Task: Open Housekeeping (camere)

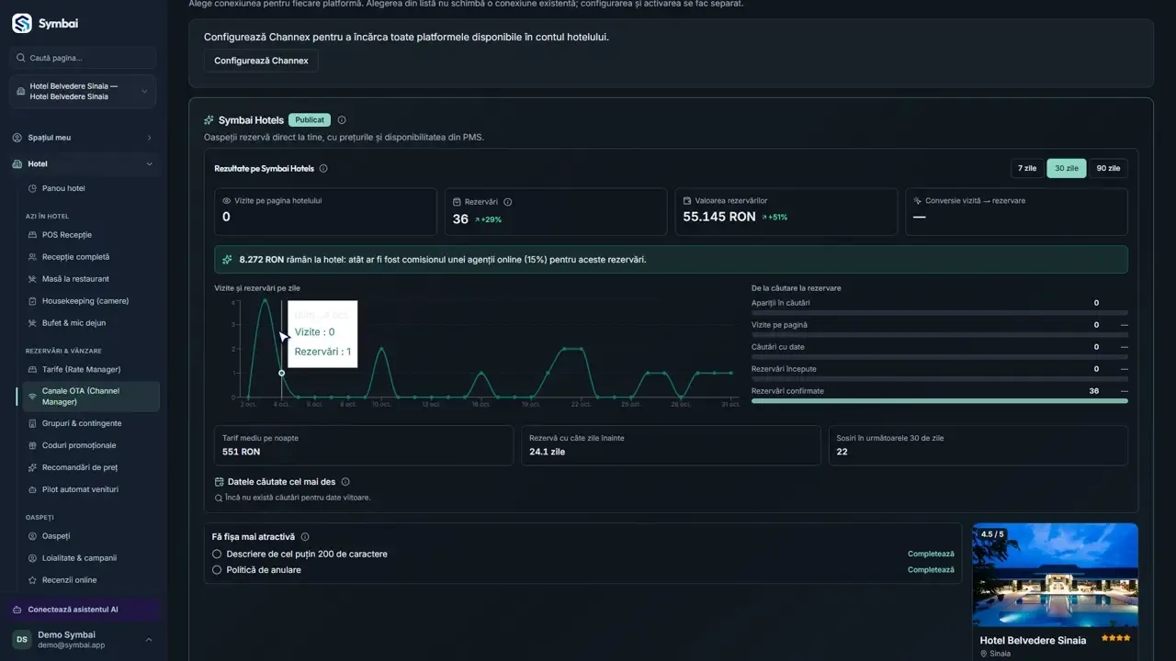Action: point(85,301)
